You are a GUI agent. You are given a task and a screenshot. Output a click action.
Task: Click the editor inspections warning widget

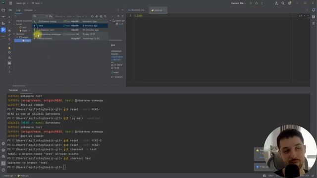click(301, 15)
